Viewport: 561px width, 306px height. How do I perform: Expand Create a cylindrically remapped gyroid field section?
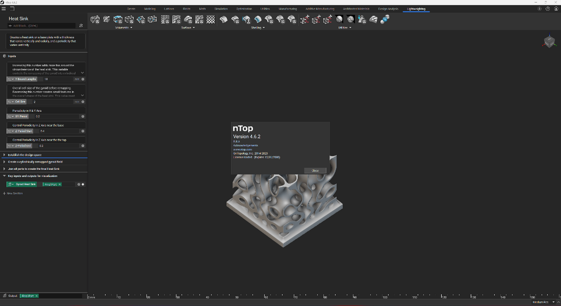(4, 161)
